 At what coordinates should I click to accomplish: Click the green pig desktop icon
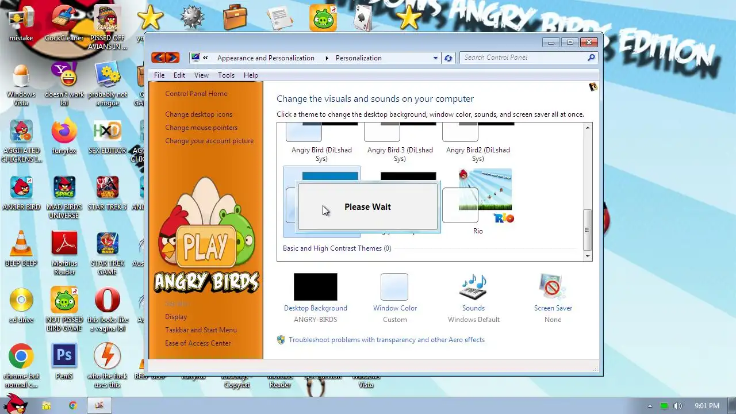tap(324, 17)
